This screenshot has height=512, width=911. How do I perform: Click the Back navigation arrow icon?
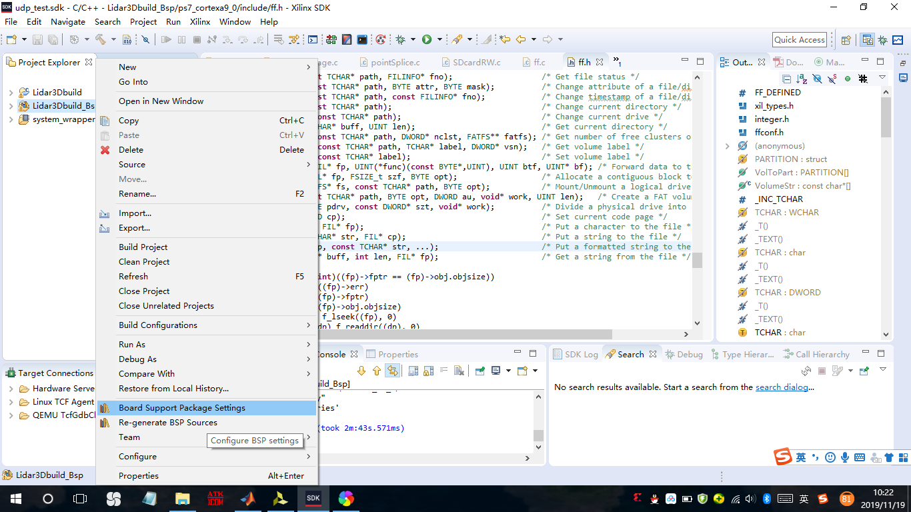(521, 39)
